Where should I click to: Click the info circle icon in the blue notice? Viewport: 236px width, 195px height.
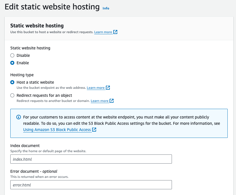19,117
